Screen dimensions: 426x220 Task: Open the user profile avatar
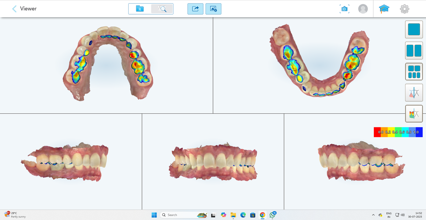[363, 9]
